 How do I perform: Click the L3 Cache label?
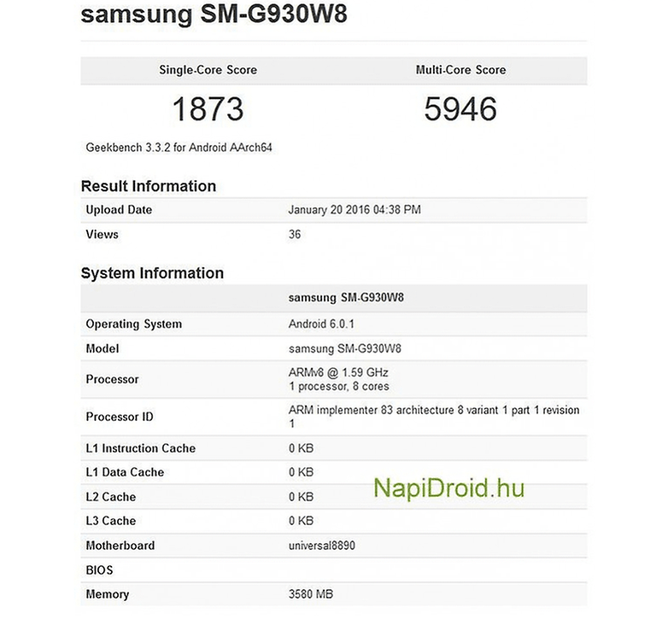(111, 521)
